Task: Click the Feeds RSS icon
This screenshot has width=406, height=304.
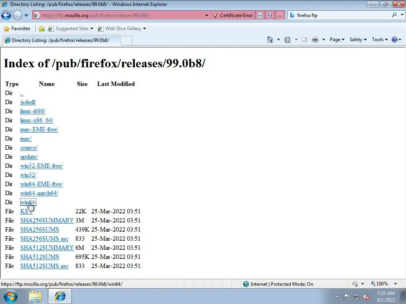Action: tap(287, 40)
